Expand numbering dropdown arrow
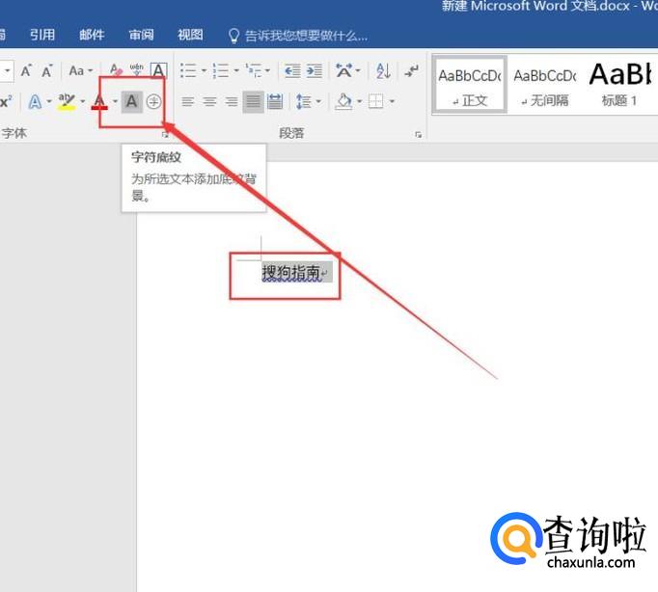This screenshot has height=592, width=658. coord(236,70)
